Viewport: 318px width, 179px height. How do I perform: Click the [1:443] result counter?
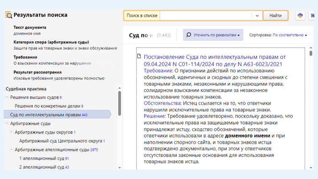164,35
